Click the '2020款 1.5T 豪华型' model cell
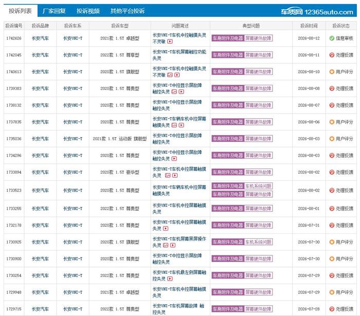This screenshot has height=316, width=360. coord(120,172)
